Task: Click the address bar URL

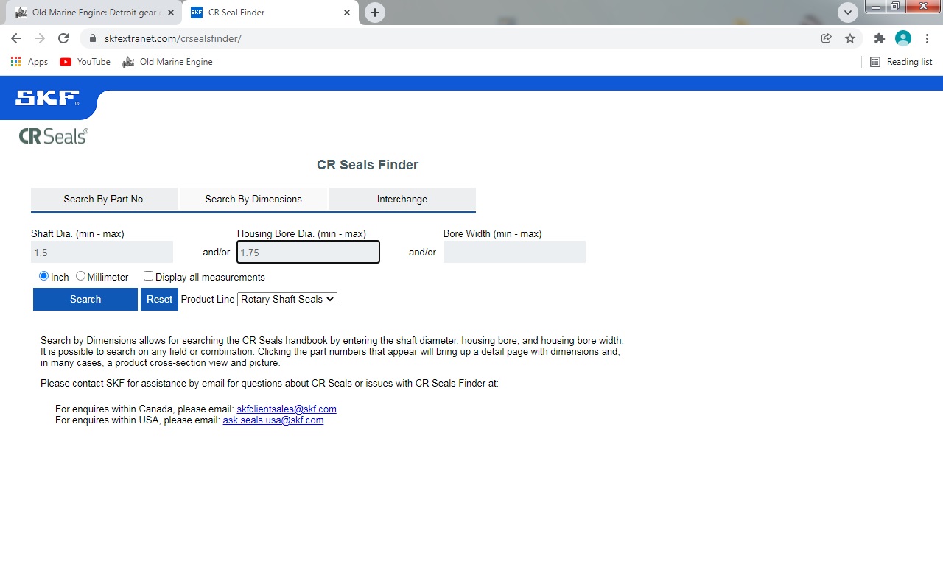Action: (173, 38)
